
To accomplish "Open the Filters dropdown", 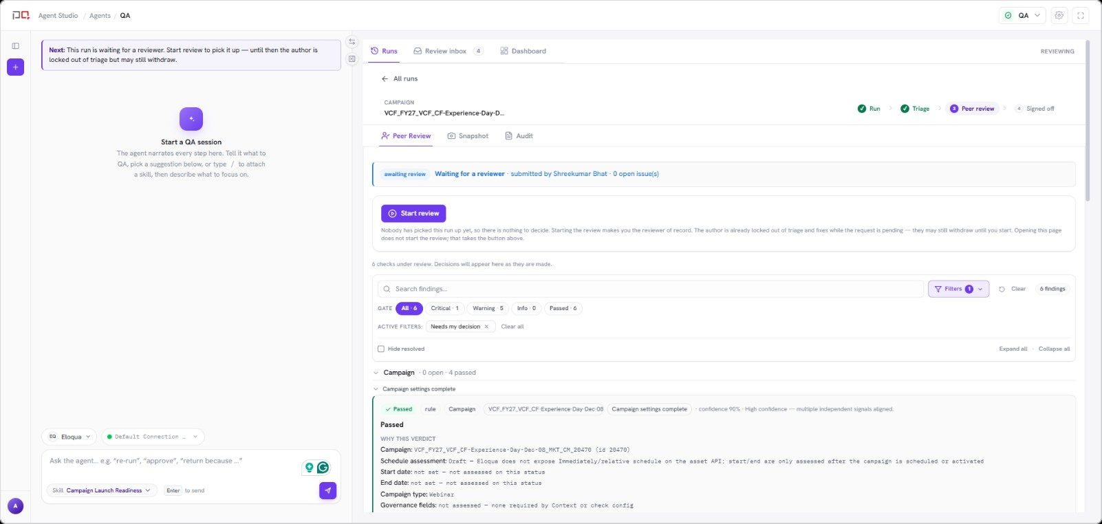I will pos(958,289).
